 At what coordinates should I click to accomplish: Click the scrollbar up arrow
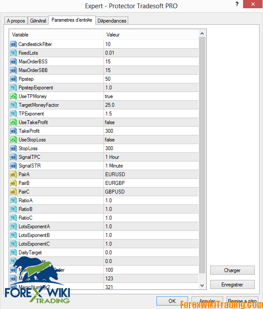point(202,34)
